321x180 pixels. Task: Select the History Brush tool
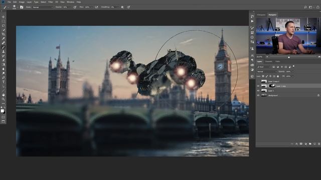click(4, 56)
